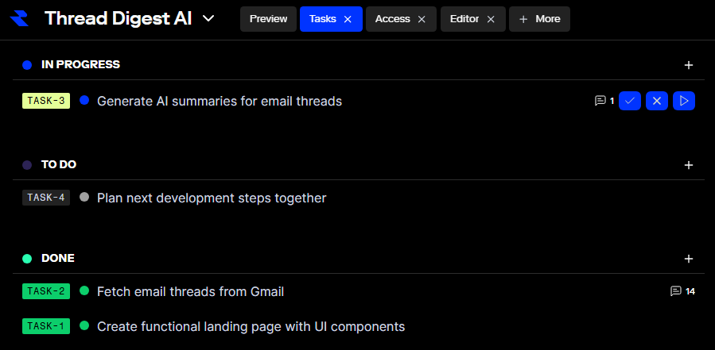Mark TASK-3 complete with checkmark button
The image size is (715, 350).
click(x=630, y=101)
